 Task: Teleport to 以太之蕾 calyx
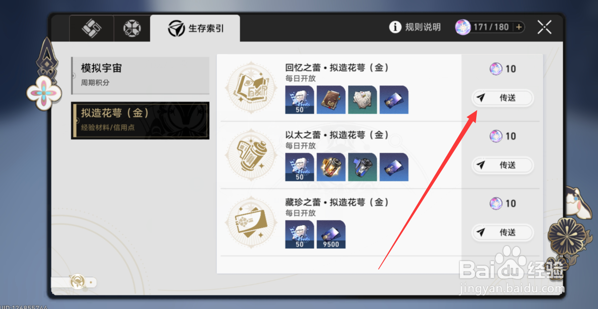point(502,165)
